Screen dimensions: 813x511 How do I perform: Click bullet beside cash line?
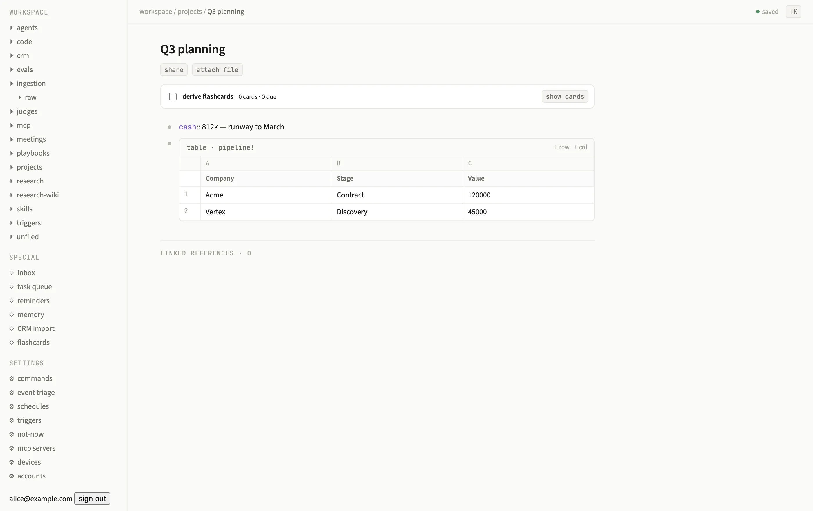pyautogui.click(x=170, y=127)
